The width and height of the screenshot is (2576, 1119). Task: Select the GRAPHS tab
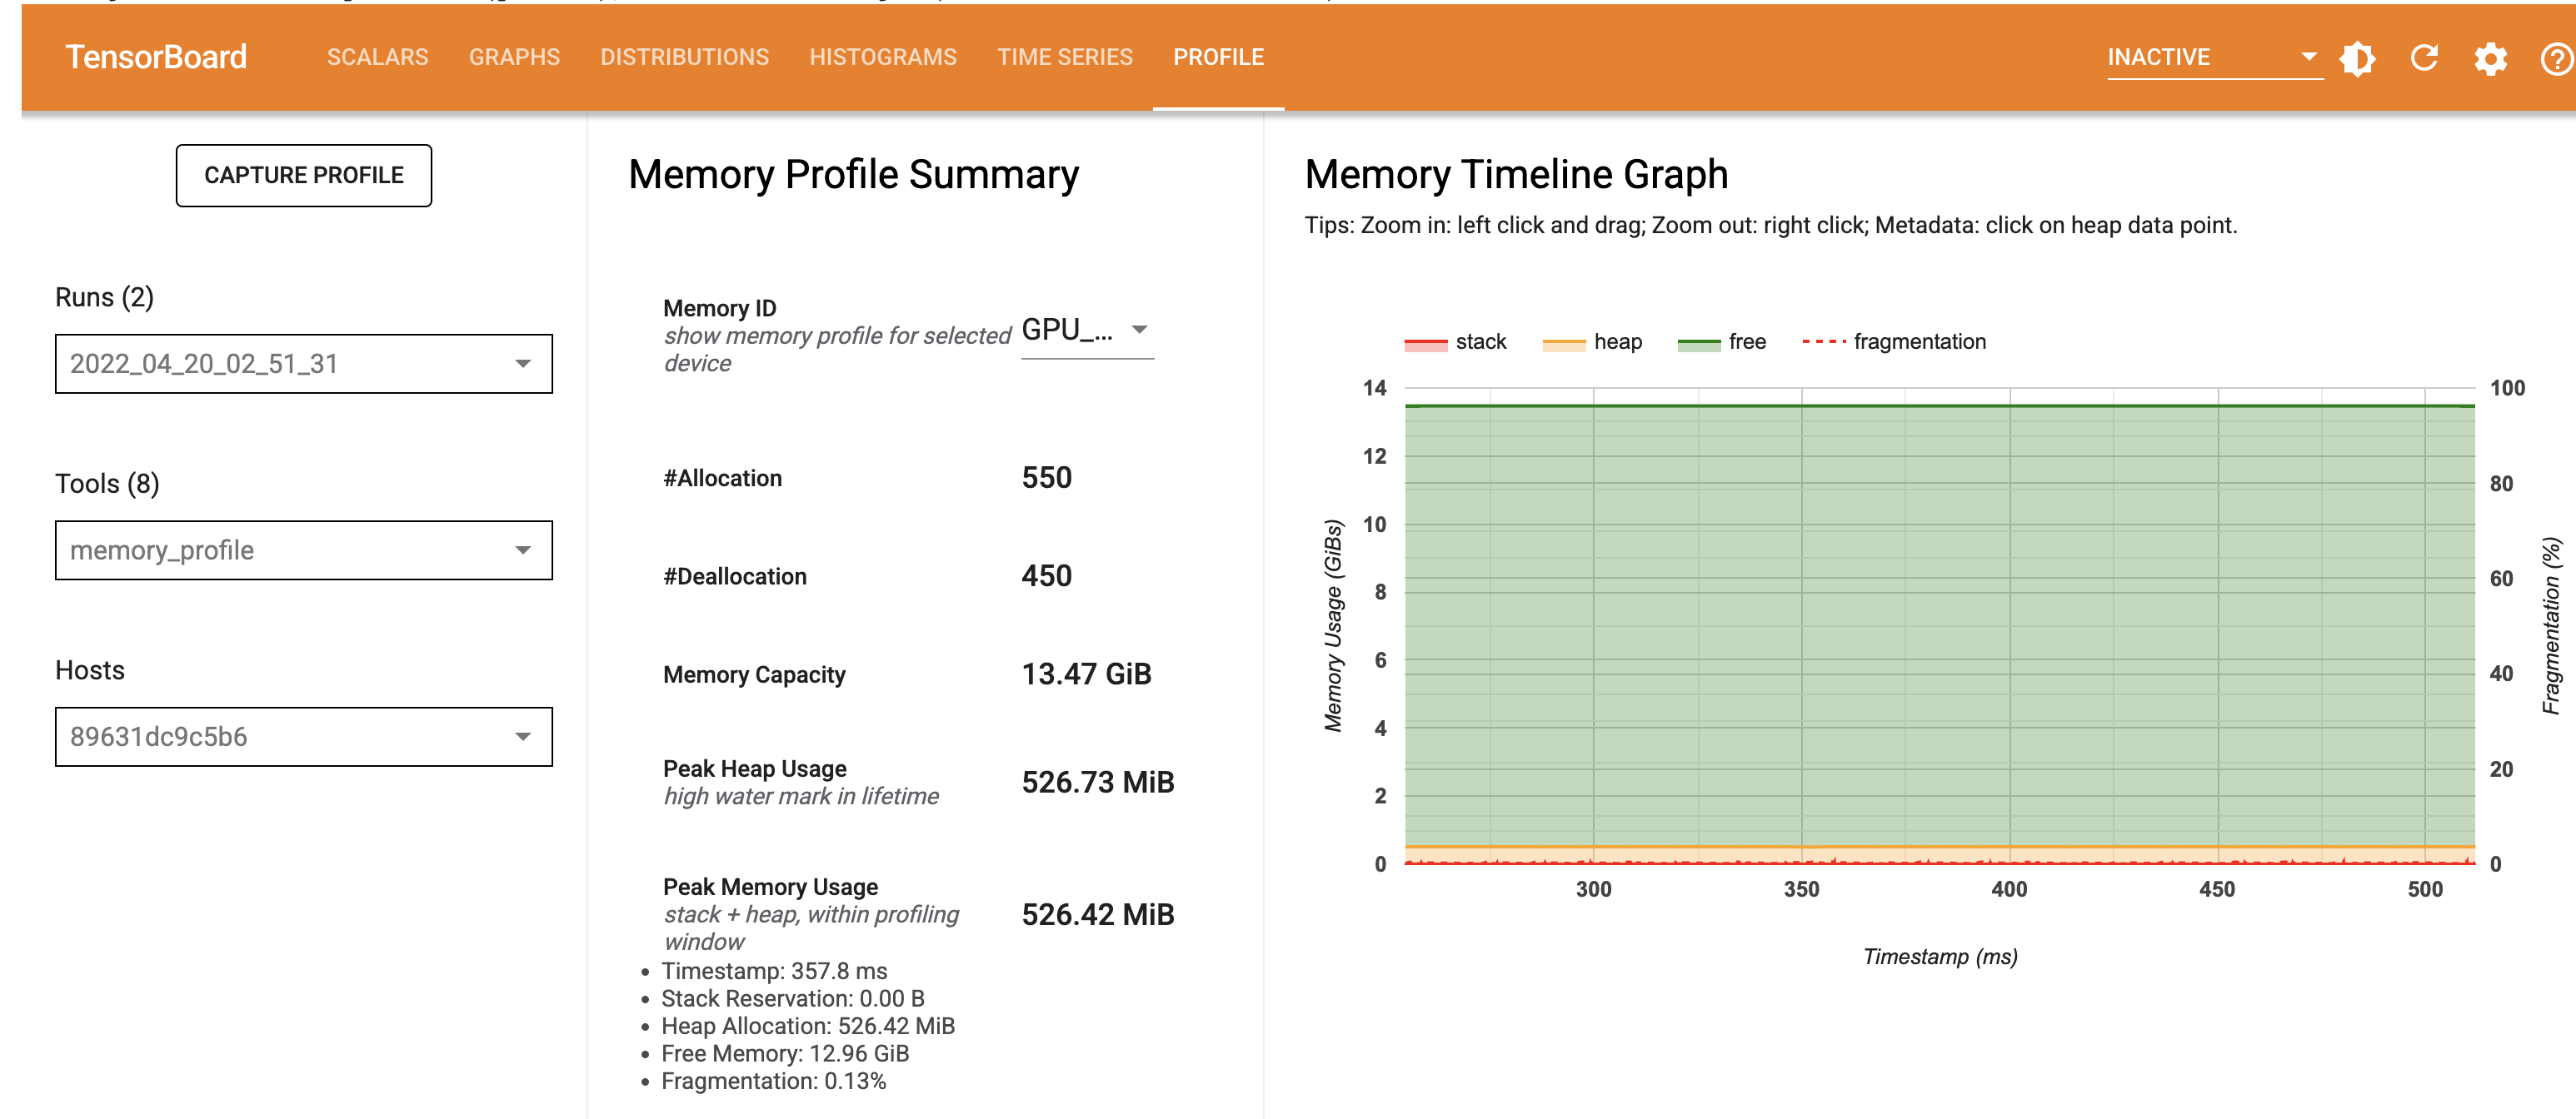pos(514,57)
